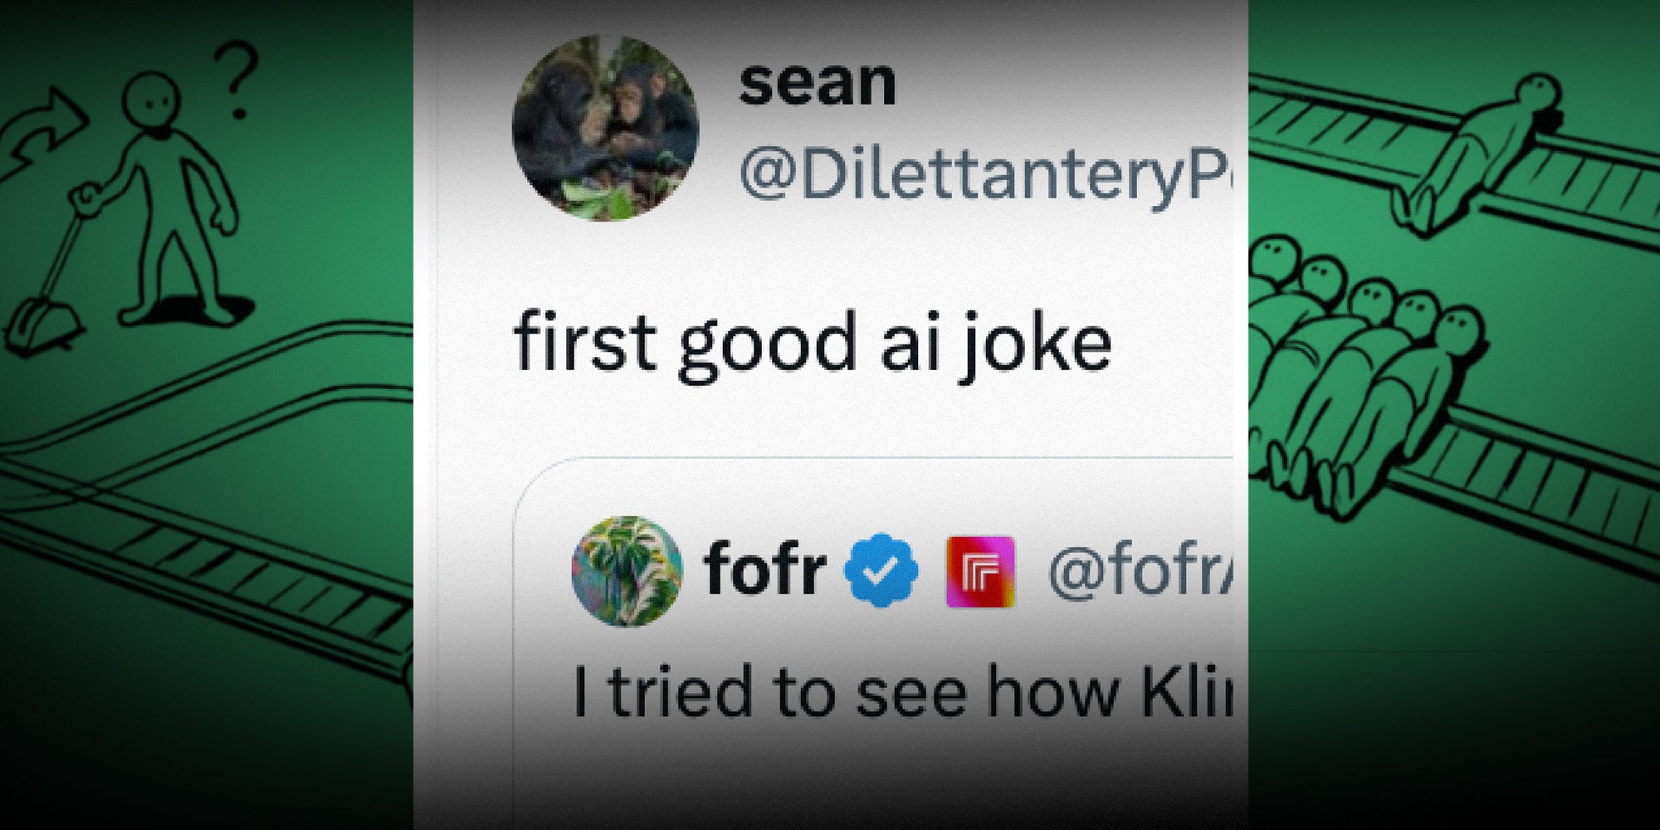Image resolution: width=1660 pixels, height=830 pixels.
Task: Toggle follow state on sean's profile
Action: [818, 83]
